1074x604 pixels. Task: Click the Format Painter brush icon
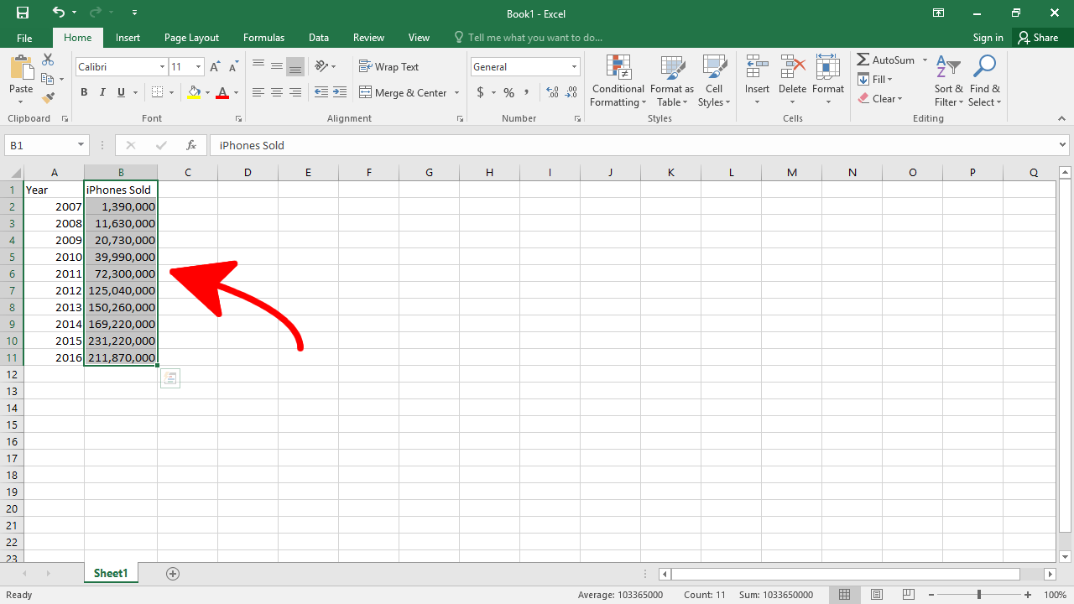[48, 98]
